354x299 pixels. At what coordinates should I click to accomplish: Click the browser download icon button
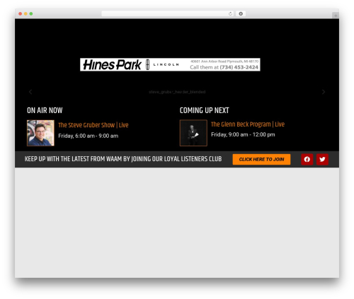(x=241, y=14)
